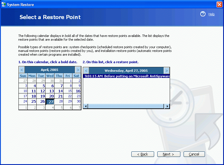Go to previous month in calendar

click(22, 70)
